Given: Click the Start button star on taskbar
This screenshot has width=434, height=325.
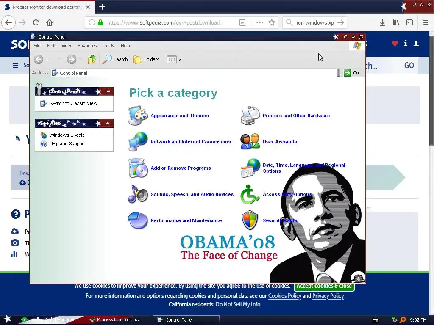Looking at the screenshot, I should coord(7,319).
